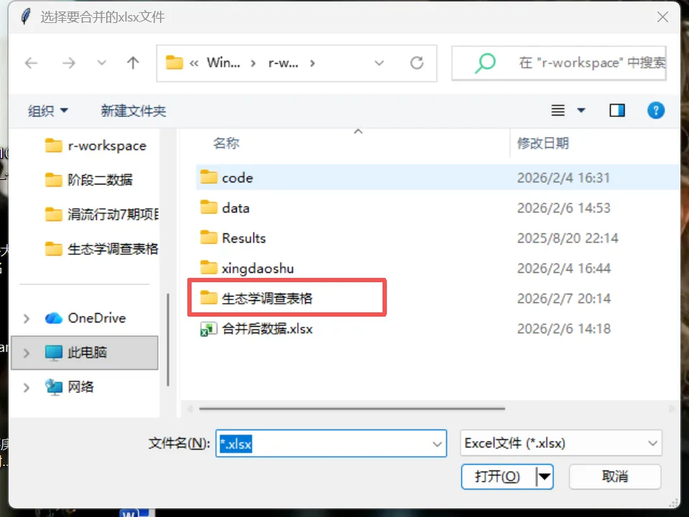Viewport: 689px width, 517px height.
Task: Expand the OneDrive tree node
Action: pyautogui.click(x=27, y=318)
